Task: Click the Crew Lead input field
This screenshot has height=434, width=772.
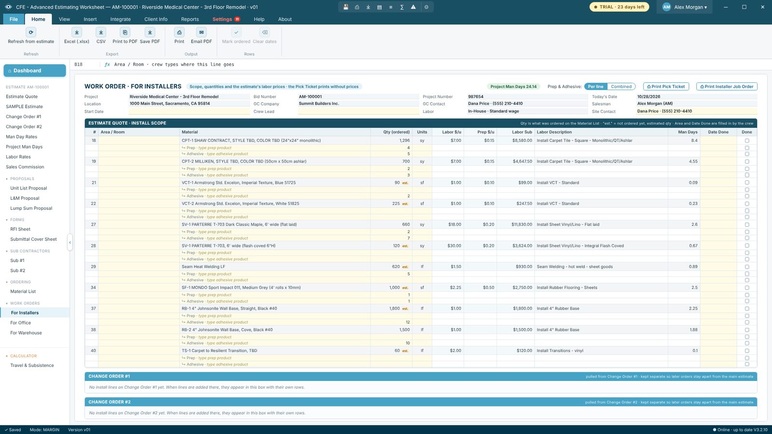Action: pos(358,111)
